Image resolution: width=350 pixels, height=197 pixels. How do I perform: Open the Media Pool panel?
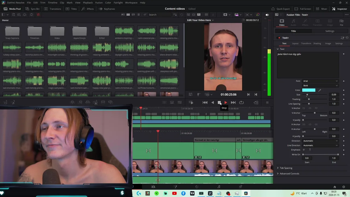coord(12,9)
